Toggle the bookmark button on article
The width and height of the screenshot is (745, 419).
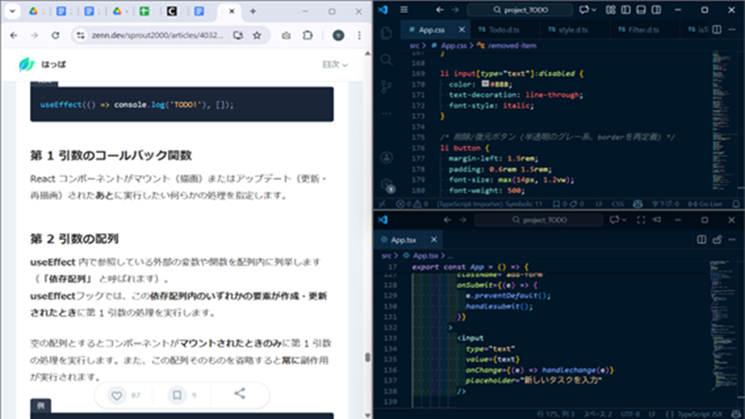pyautogui.click(x=177, y=395)
